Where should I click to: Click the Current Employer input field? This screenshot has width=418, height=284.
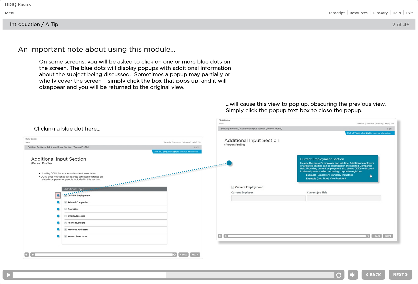coord(268,198)
